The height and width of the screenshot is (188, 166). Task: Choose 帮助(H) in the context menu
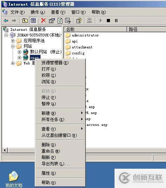(61, 182)
